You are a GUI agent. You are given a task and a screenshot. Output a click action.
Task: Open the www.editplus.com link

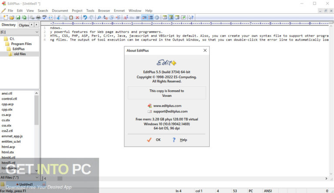click(167, 106)
